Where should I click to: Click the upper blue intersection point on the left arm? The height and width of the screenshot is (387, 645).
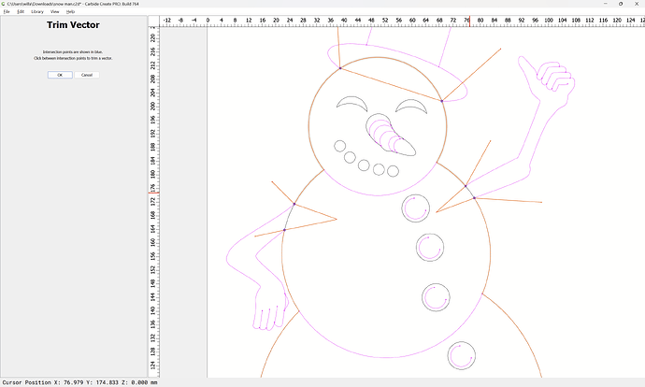pyautogui.click(x=294, y=204)
